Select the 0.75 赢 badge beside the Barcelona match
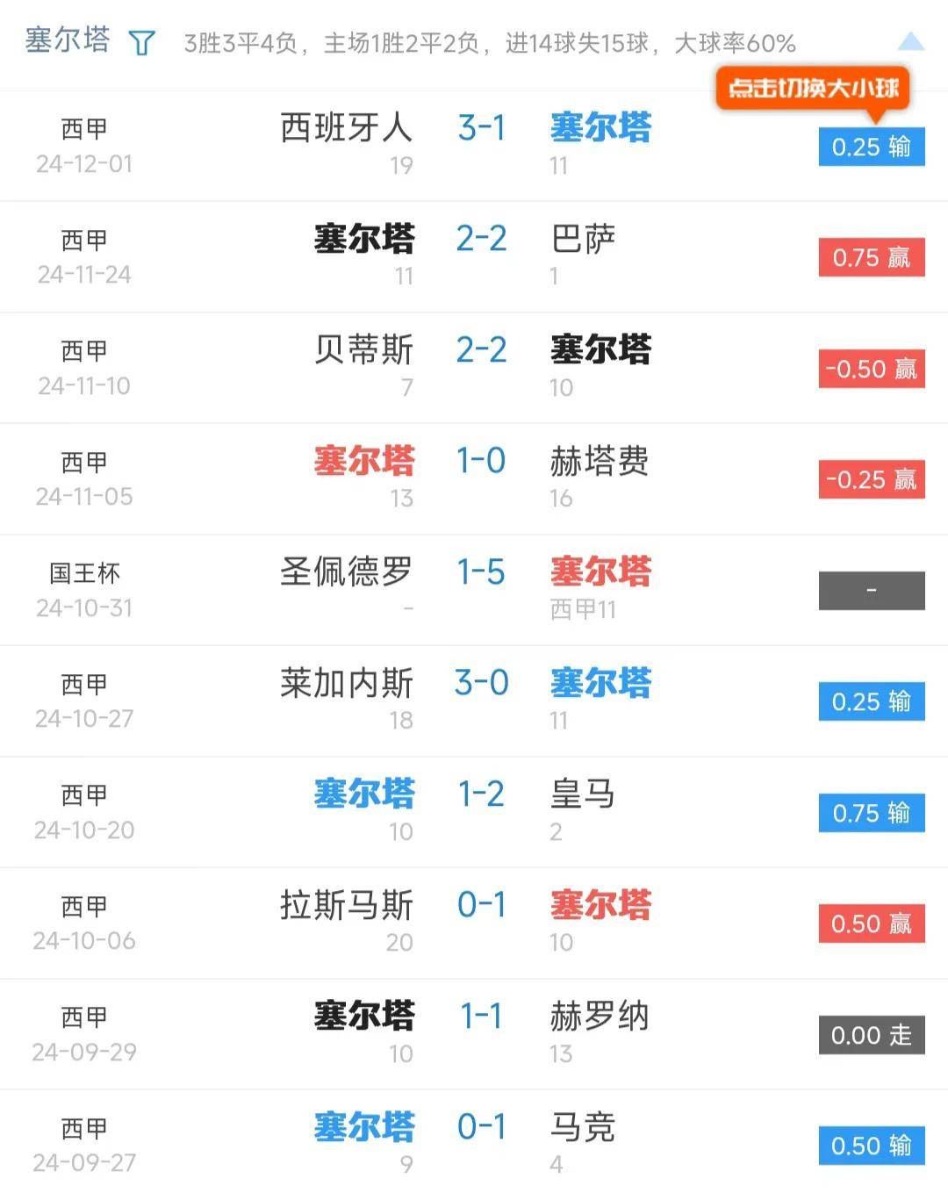948x1200 pixels. click(871, 258)
